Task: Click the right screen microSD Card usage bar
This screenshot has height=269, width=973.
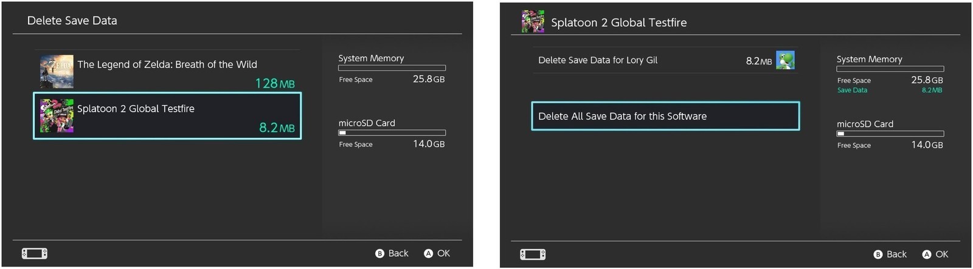Action: 890,134
